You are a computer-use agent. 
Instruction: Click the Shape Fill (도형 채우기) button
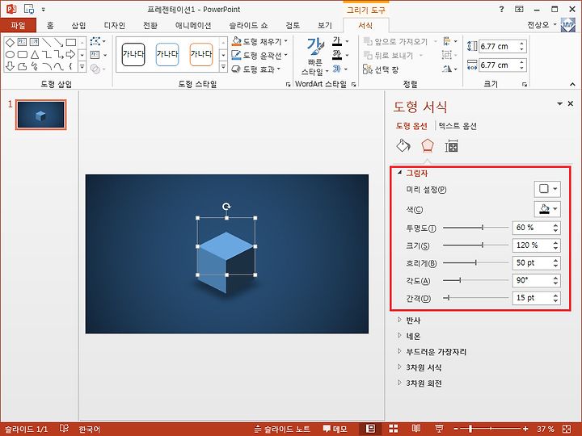pyautogui.click(x=259, y=41)
